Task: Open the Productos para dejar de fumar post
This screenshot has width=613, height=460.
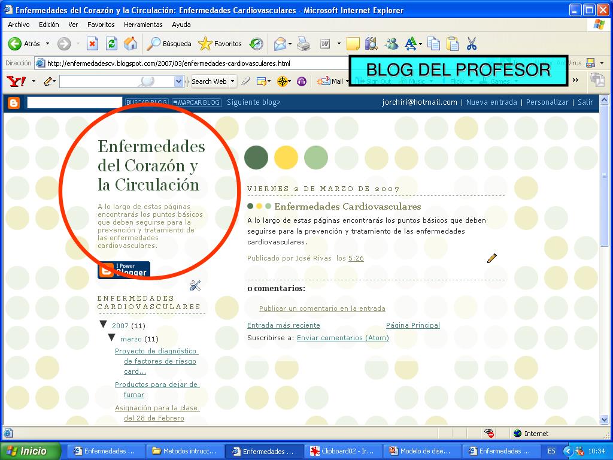Action: 157,389
